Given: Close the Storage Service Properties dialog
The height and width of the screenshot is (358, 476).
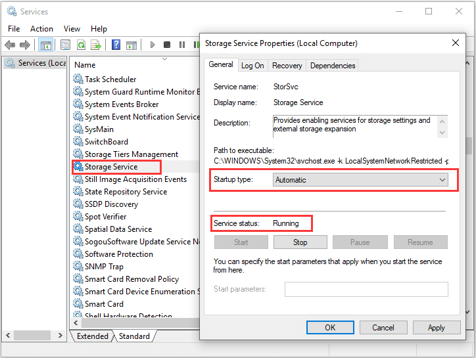Looking at the screenshot, I should [456, 43].
